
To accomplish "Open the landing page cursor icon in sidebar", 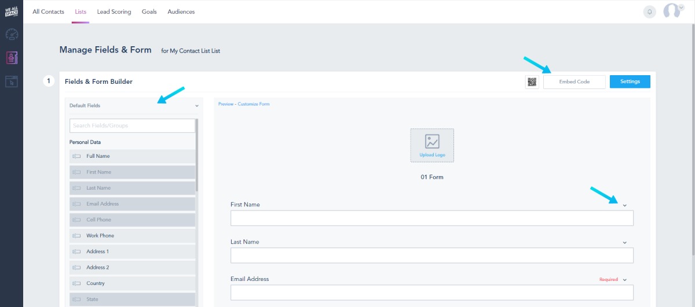I will [x=12, y=82].
